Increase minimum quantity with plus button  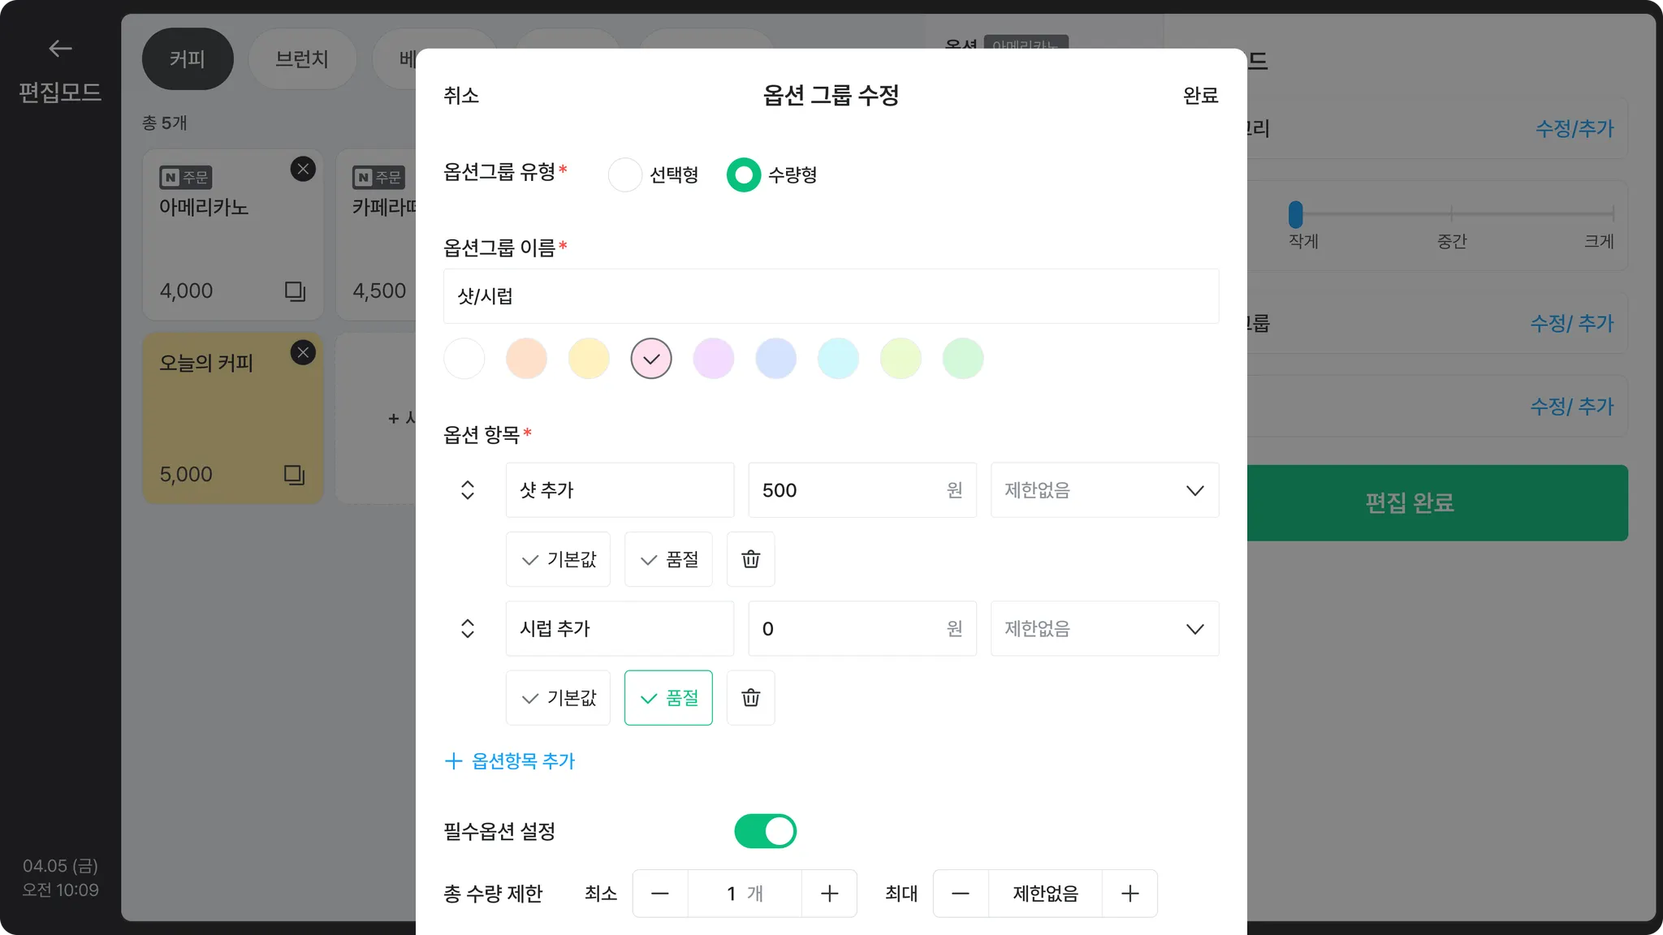[x=829, y=894]
